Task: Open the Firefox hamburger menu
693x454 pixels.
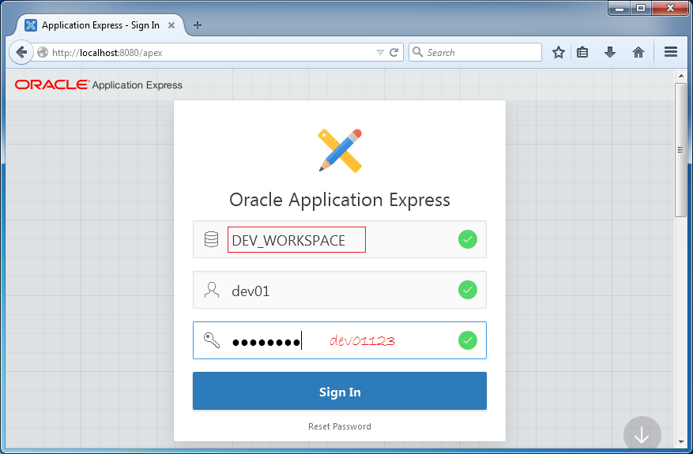Action: pyautogui.click(x=671, y=52)
